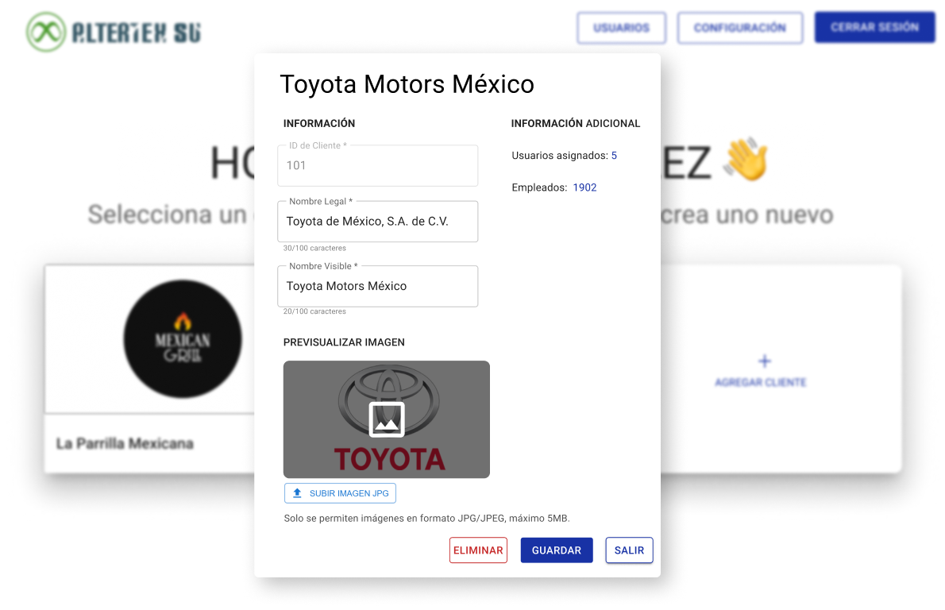Click the ID de Cliente field
945x610 pixels.
click(x=378, y=165)
